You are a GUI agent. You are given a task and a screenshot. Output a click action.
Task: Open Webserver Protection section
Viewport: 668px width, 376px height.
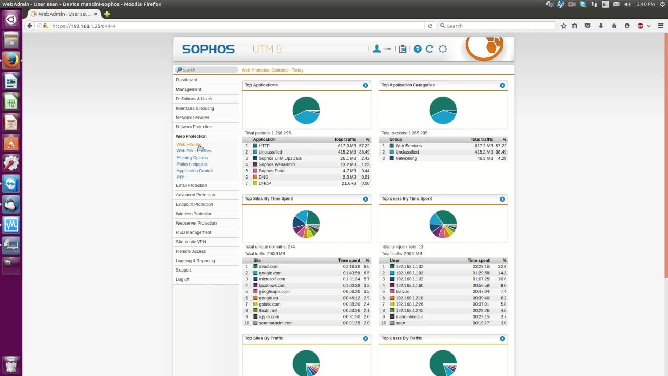click(206, 223)
